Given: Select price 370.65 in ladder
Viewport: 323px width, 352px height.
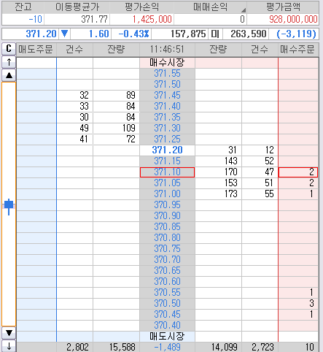Looking at the screenshot, I should [x=167, y=271].
